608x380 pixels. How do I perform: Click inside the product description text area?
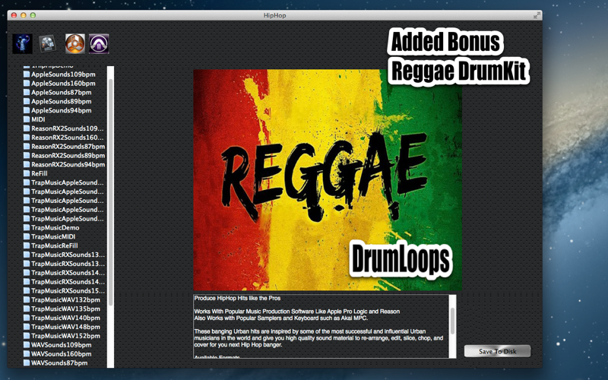[321, 326]
